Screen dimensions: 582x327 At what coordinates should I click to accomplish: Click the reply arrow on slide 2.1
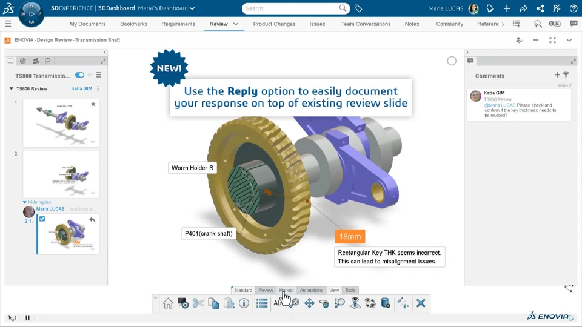coord(92,220)
